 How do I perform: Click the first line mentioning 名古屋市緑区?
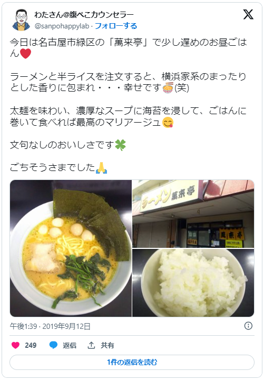[x=128, y=42]
